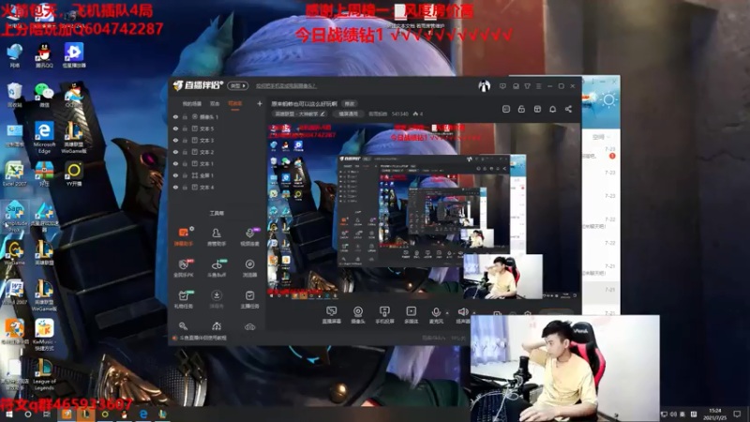Screen dimensions: 750x422
Task: Lock the 全屏 1 layer
Action: (185, 175)
